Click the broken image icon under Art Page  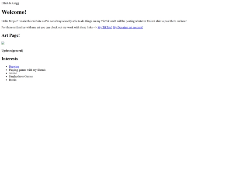point(3,43)
